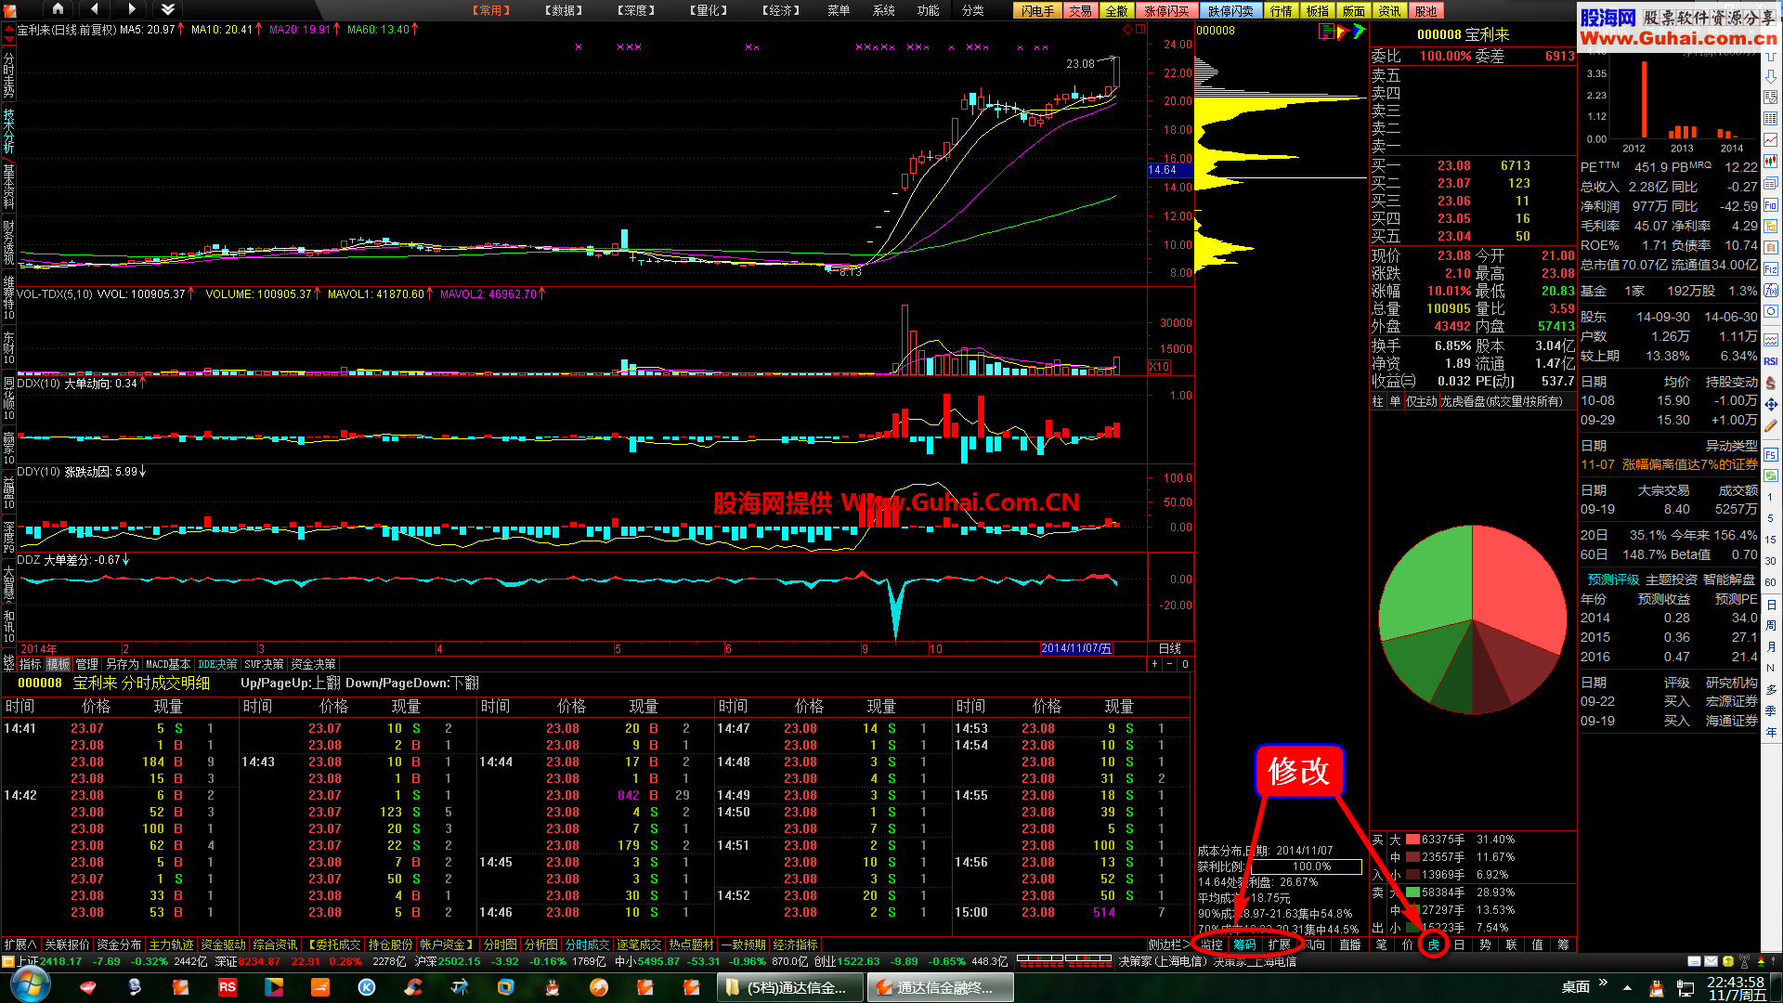The image size is (1783, 1003).
Task: Switch to 主力轨迹 bottom tab
Action: tap(172, 944)
